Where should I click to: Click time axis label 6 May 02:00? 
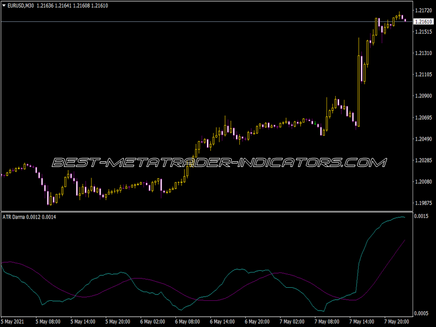(153, 322)
